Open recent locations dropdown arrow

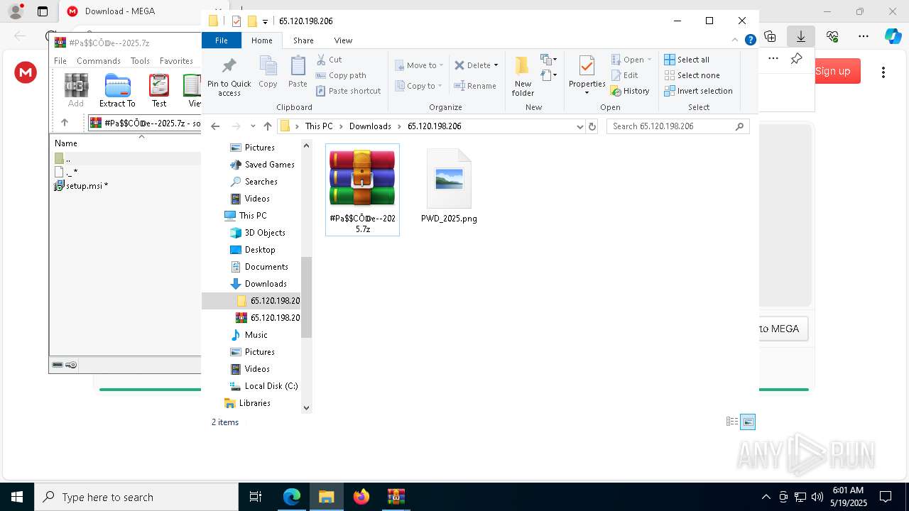pyautogui.click(x=253, y=126)
